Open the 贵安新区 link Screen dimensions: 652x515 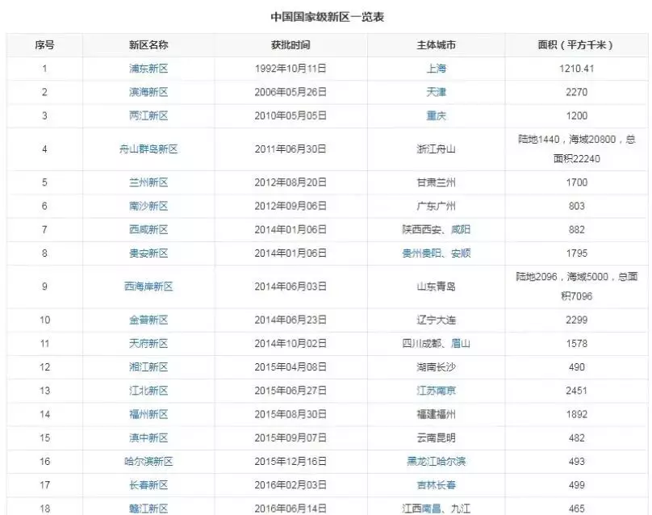(x=148, y=253)
